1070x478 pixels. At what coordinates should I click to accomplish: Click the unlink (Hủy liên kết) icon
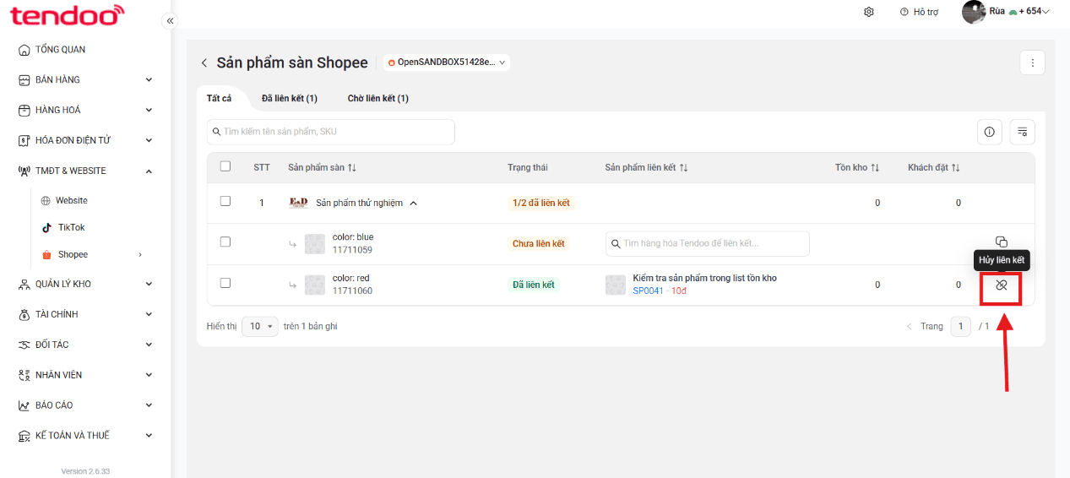click(x=1002, y=285)
